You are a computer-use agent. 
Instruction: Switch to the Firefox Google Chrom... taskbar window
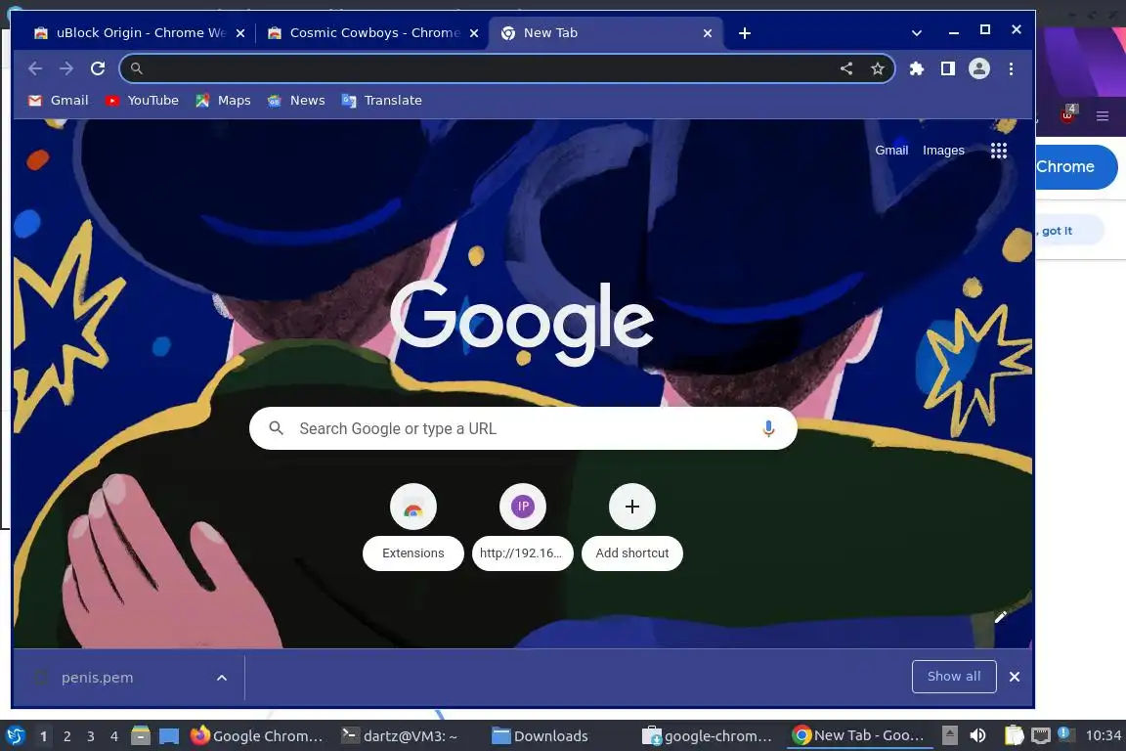click(x=257, y=735)
